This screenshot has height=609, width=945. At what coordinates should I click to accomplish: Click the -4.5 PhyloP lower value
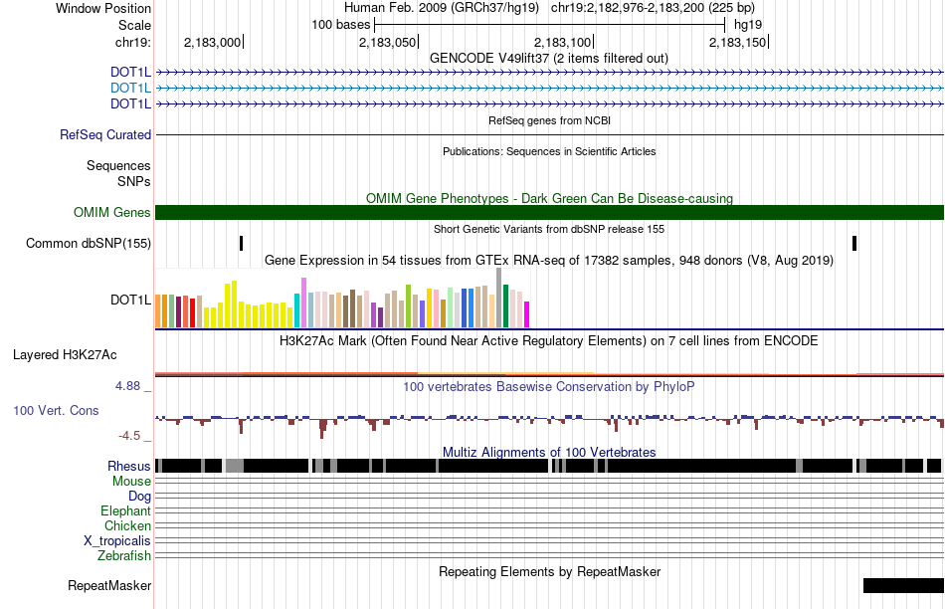point(129,435)
